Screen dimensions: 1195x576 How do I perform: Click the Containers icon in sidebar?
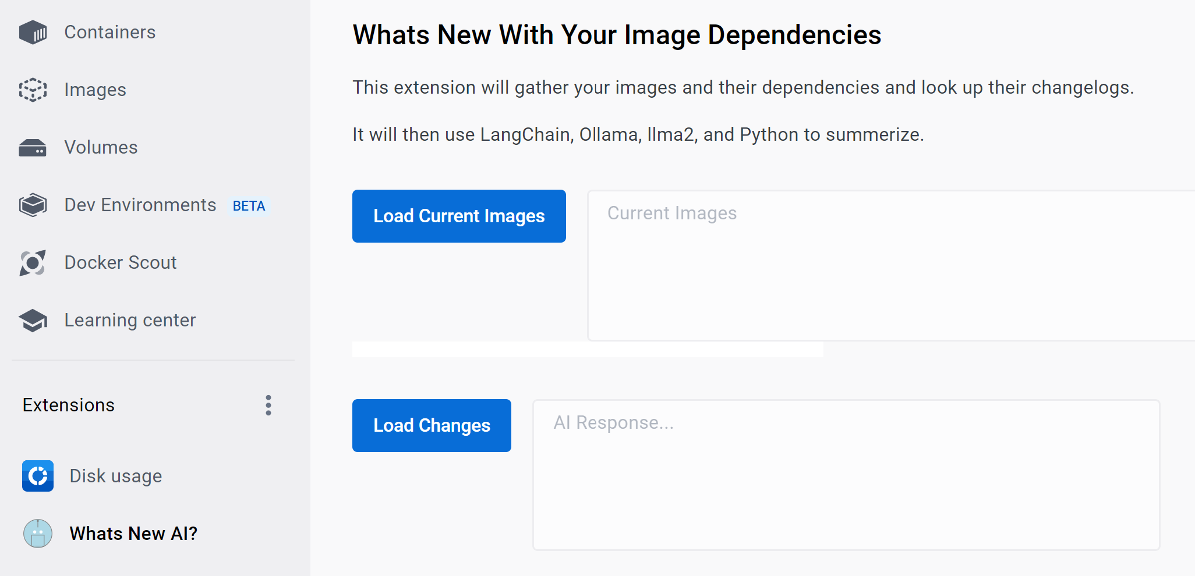click(x=33, y=32)
